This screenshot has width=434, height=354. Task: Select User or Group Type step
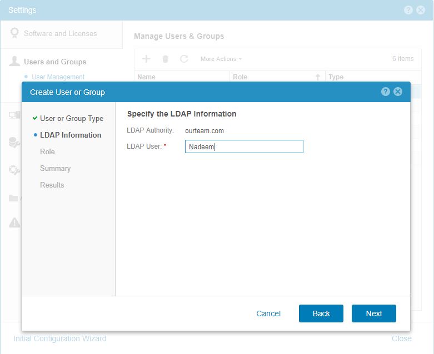[x=71, y=118]
